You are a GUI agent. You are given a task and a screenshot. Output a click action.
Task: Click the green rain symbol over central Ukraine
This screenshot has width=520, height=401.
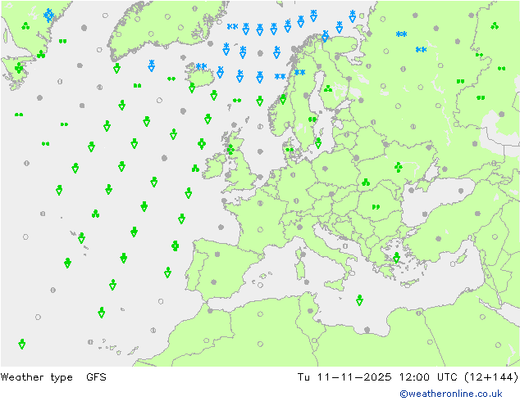(399, 168)
